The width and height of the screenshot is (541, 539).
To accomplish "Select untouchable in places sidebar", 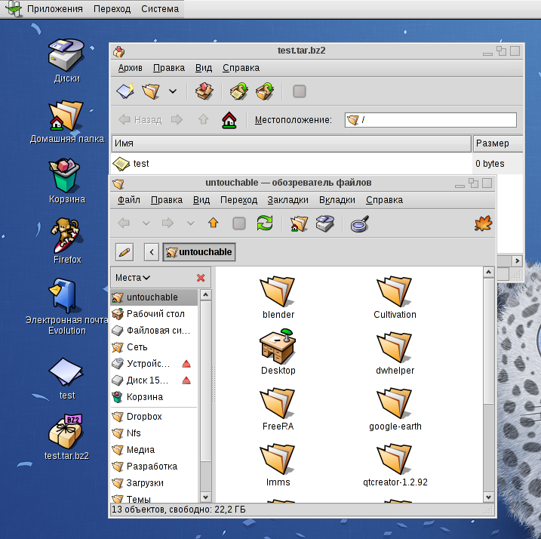I will click(154, 297).
